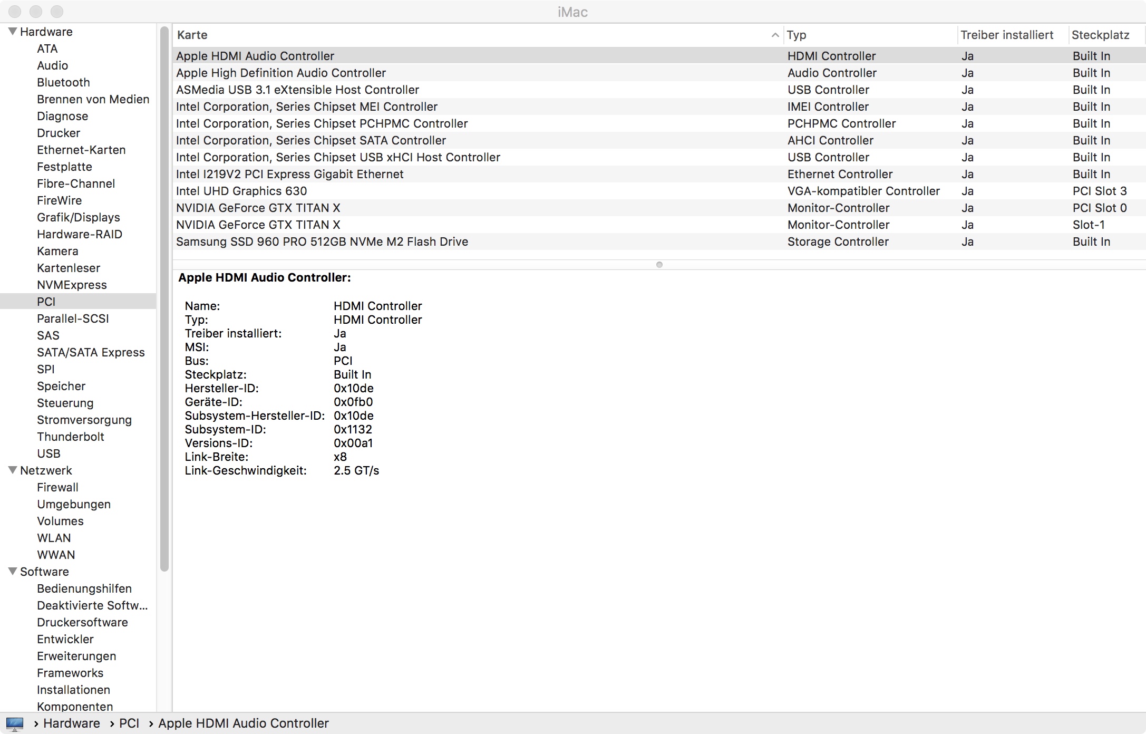Collapse the Hardware section triangle
This screenshot has width=1146, height=734.
13,32
